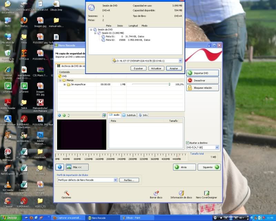Click the taskbar media pause button
This screenshot has height=221, width=276.
231,218
